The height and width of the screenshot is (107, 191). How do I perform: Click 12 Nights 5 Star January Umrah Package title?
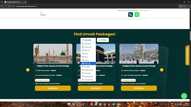tap(139, 66)
